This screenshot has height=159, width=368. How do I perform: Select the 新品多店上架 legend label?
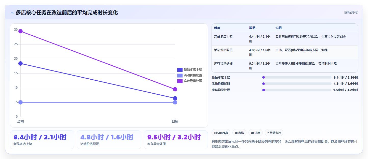coord(193,70)
